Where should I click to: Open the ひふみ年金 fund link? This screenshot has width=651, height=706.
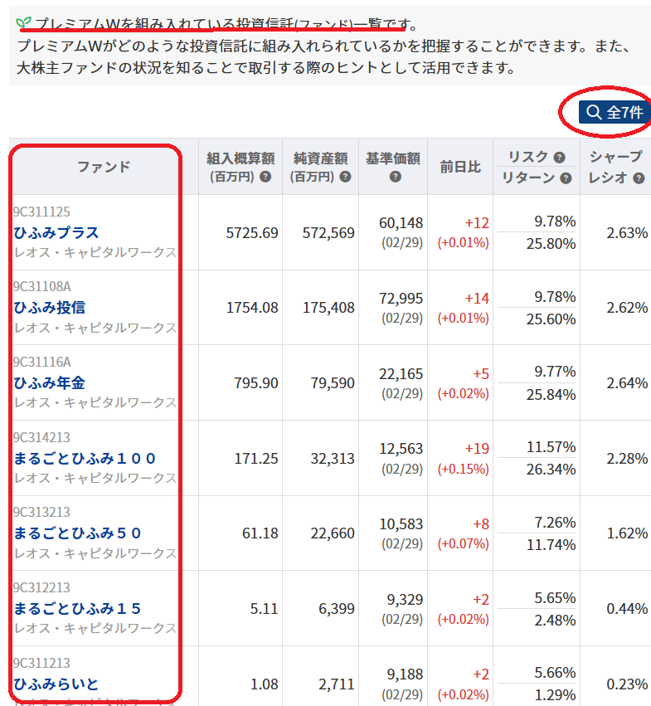[50, 383]
